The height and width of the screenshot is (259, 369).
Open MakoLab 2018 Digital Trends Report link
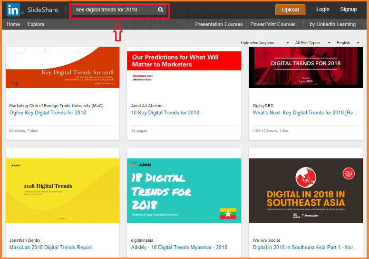point(50,247)
